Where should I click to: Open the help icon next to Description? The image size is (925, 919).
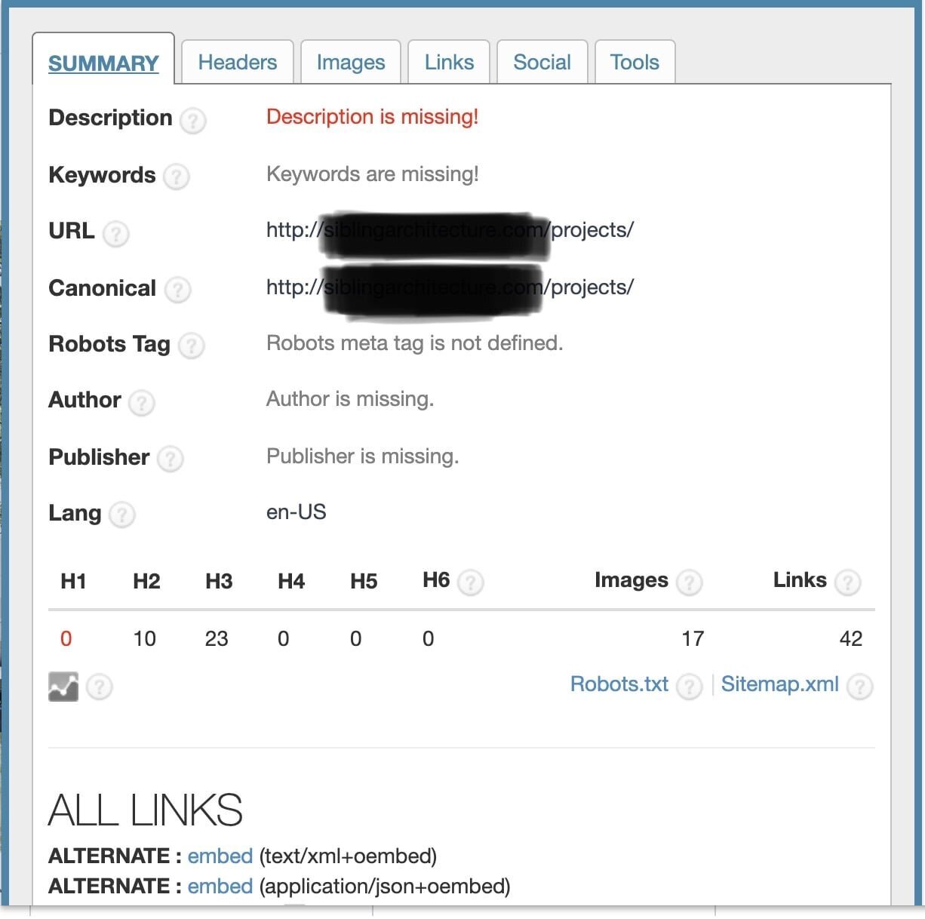192,120
